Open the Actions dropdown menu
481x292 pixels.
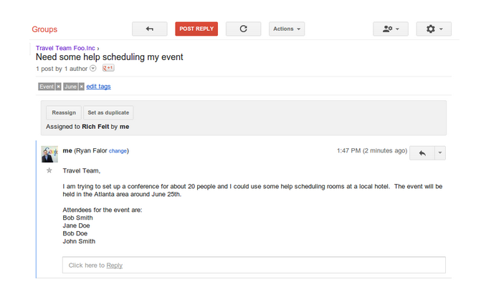(287, 29)
